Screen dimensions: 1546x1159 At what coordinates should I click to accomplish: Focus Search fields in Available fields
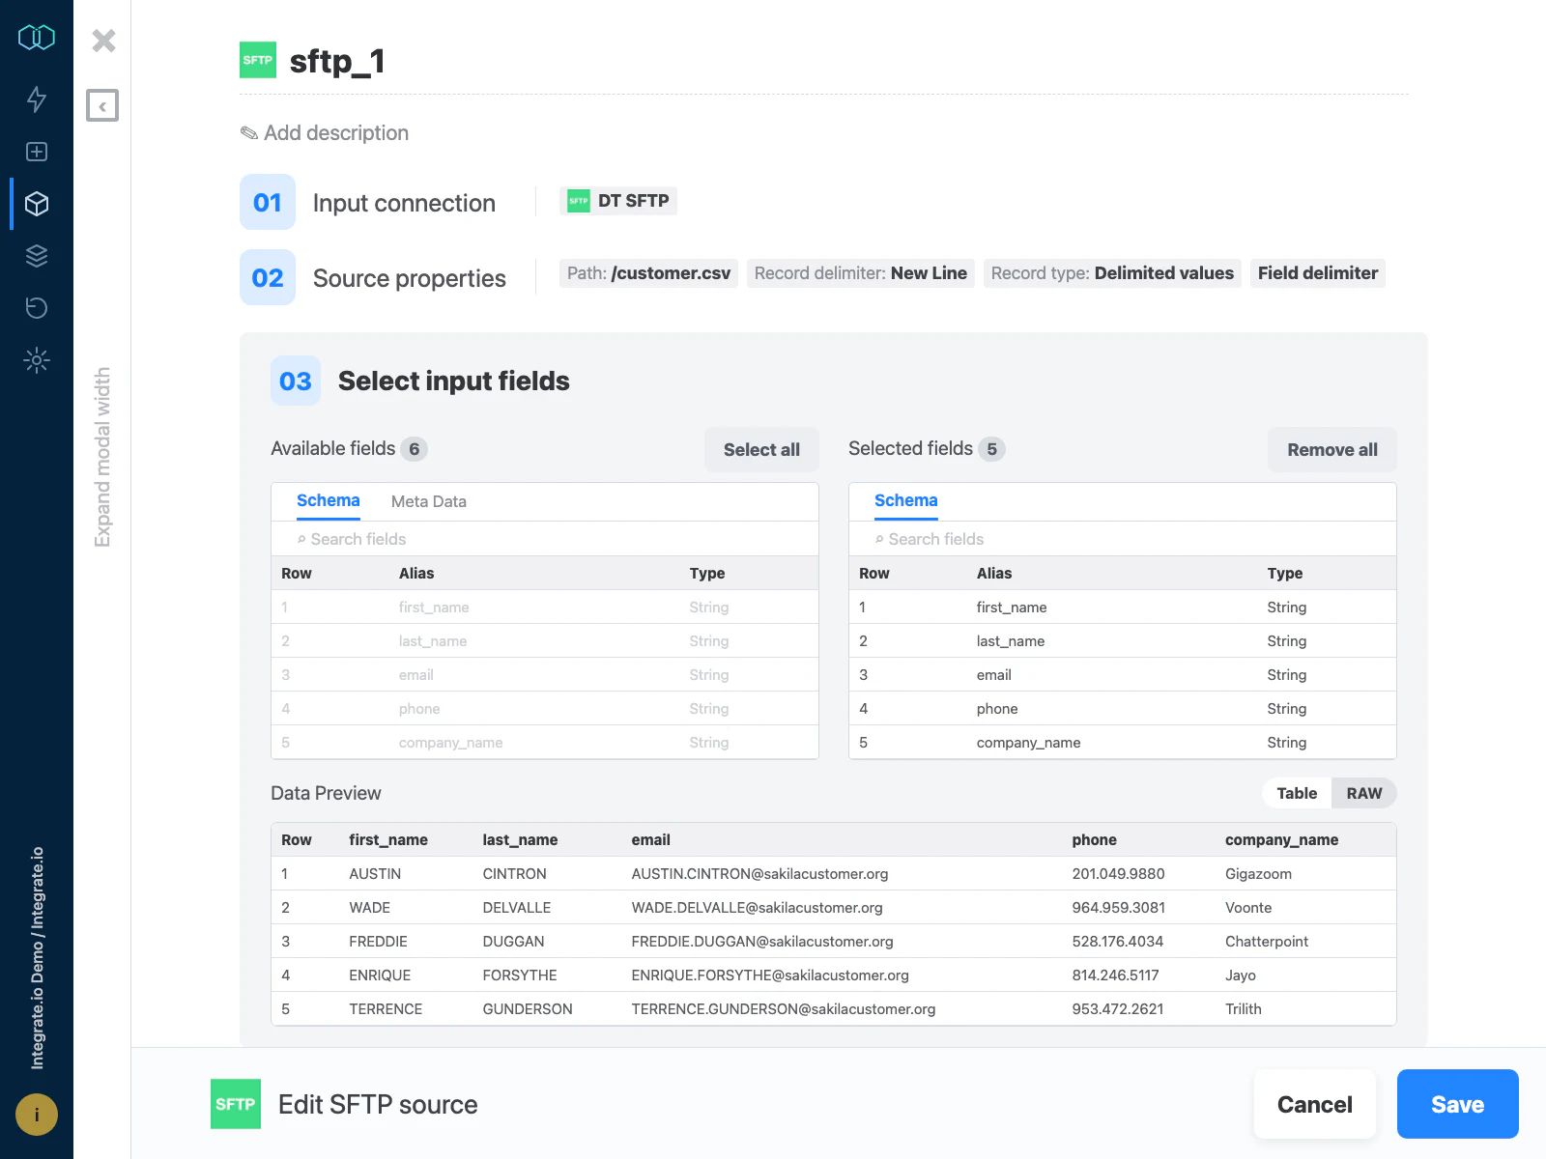coord(545,539)
